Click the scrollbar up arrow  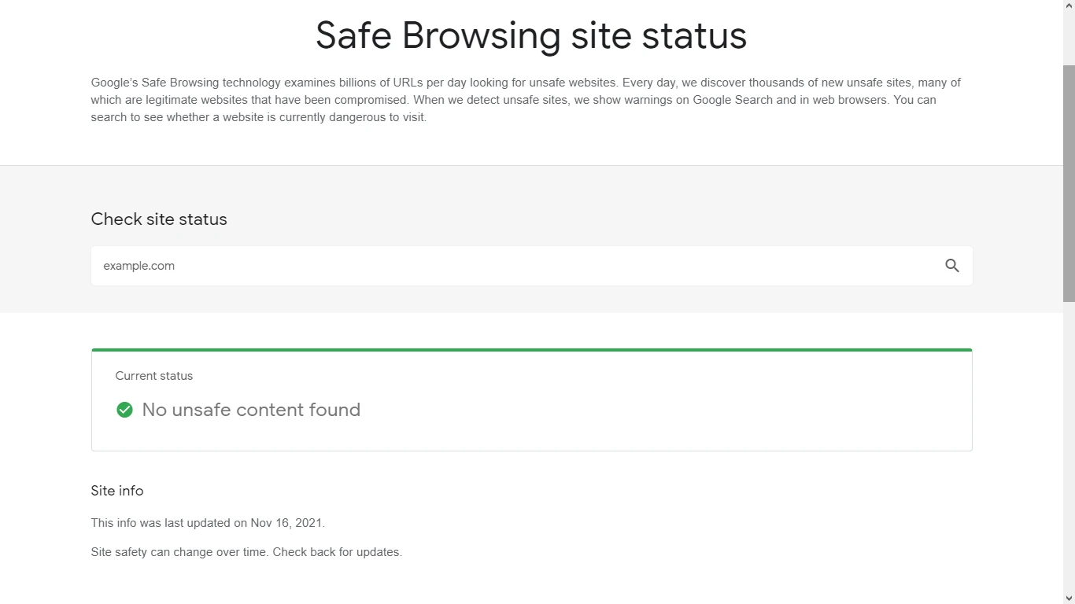pos(1069,6)
